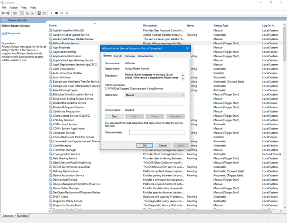Click the Restart Service toolbar icon
287x223 pixels.
(67, 13)
